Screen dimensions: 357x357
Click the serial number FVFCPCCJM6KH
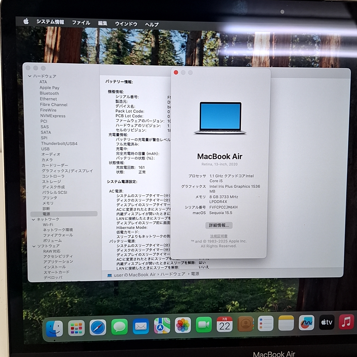point(223,207)
